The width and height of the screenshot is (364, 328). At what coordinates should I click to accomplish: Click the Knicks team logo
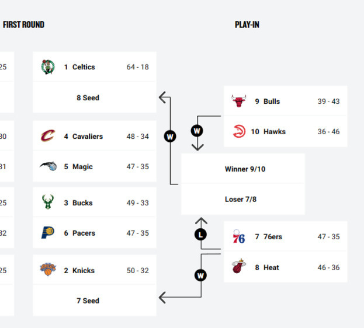[48, 270]
